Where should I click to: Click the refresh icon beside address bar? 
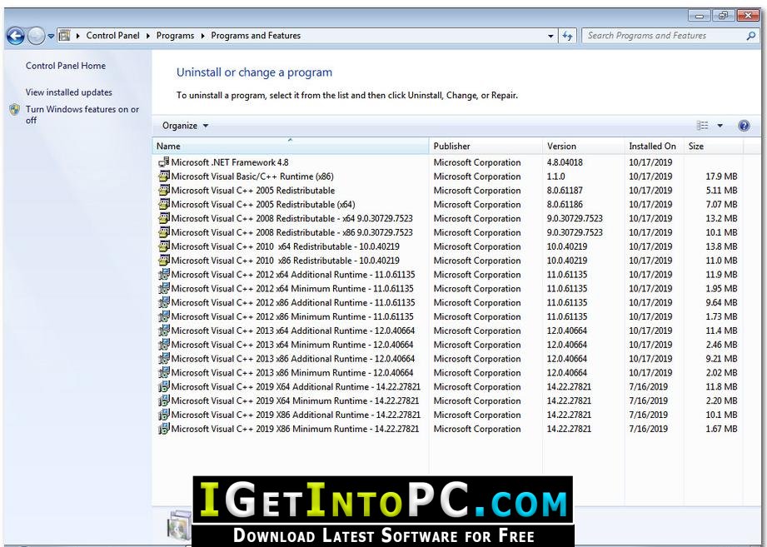coord(567,36)
